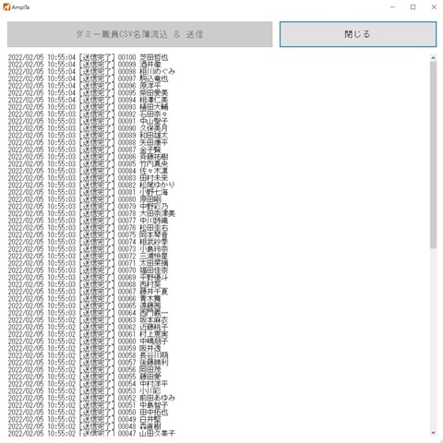The image size is (443, 443).
Task: Click the vertical scrollbar thumb
Action: [433, 154]
